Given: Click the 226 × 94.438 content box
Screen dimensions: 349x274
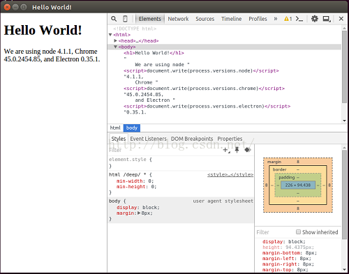Looking at the screenshot, I should [298, 185].
